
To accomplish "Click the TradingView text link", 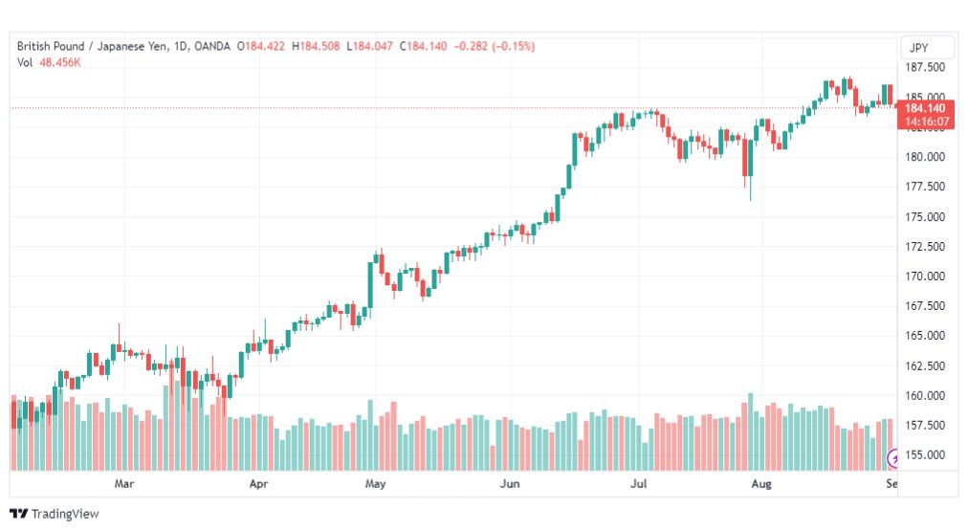I will [65, 514].
